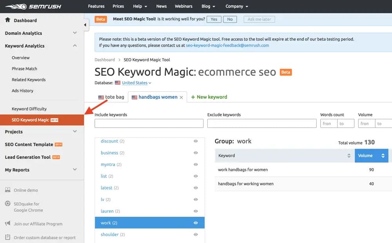Collapse the Keyword Analytics section

74,45
